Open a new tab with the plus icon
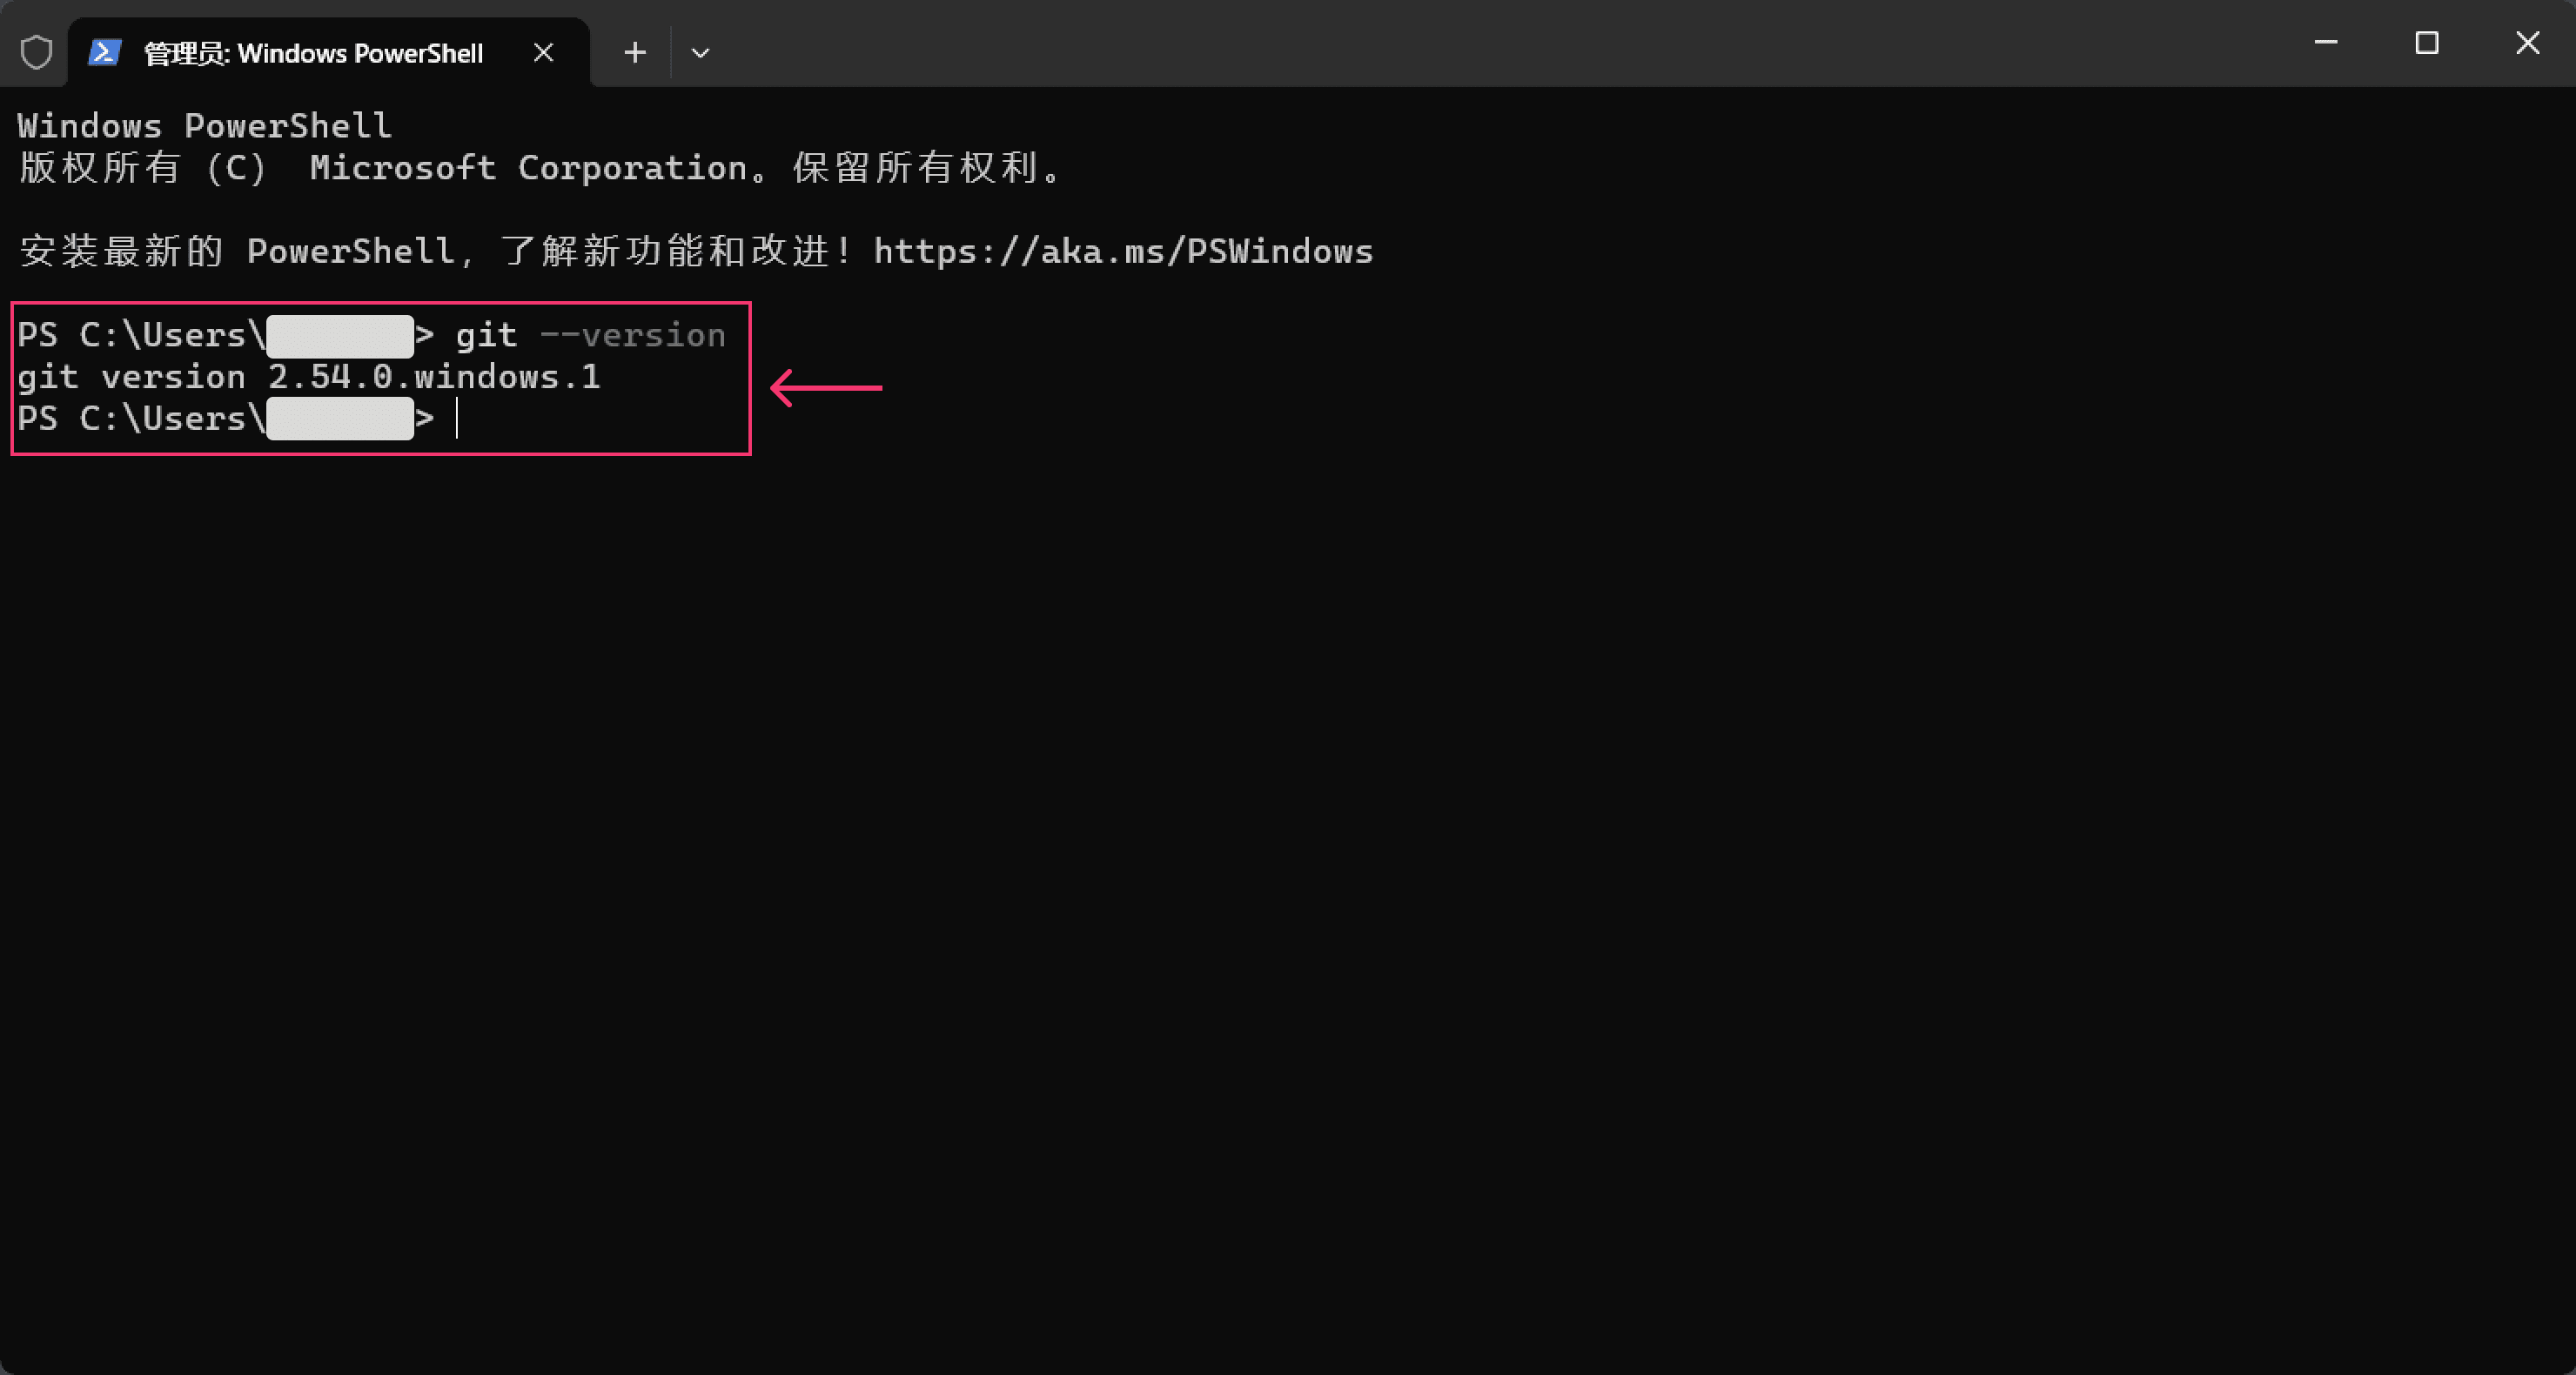 click(x=635, y=52)
